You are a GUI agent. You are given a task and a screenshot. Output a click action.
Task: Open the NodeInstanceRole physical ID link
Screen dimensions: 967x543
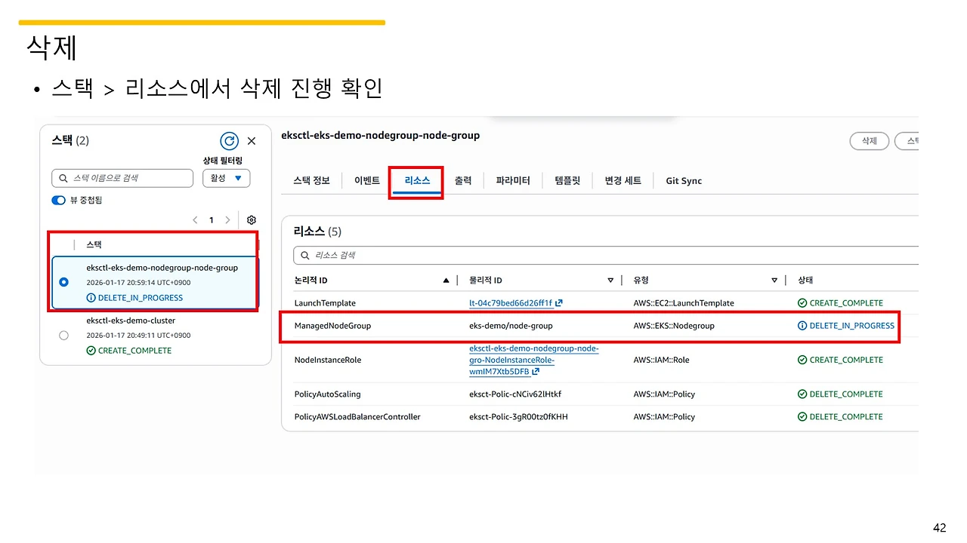coord(534,360)
